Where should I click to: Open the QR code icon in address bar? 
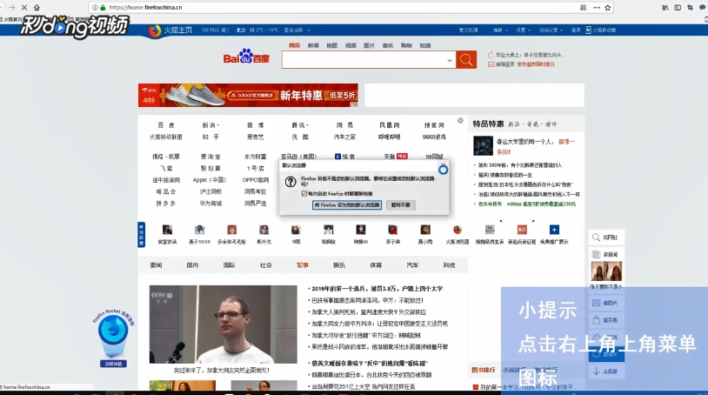coord(584,8)
